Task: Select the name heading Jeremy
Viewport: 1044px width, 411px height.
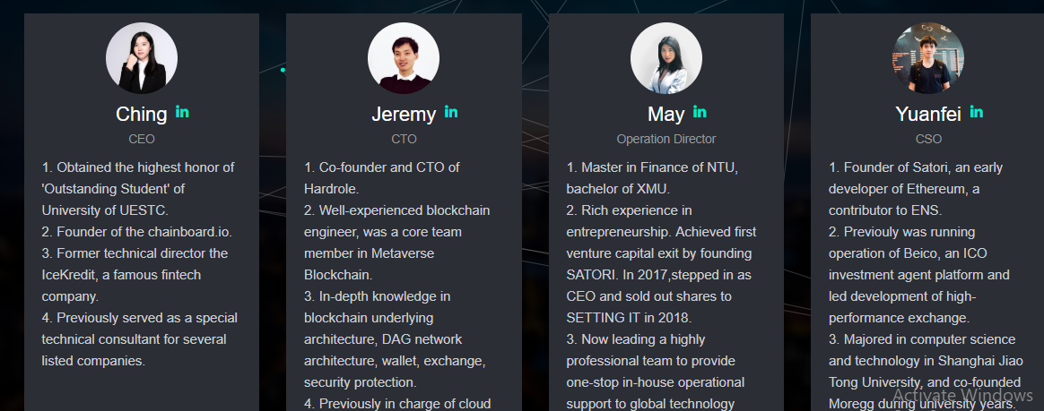Action: click(x=404, y=115)
